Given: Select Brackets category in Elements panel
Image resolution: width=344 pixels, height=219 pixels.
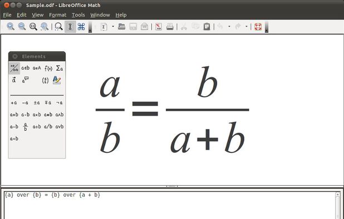Looking at the screenshot, I should [45, 80].
